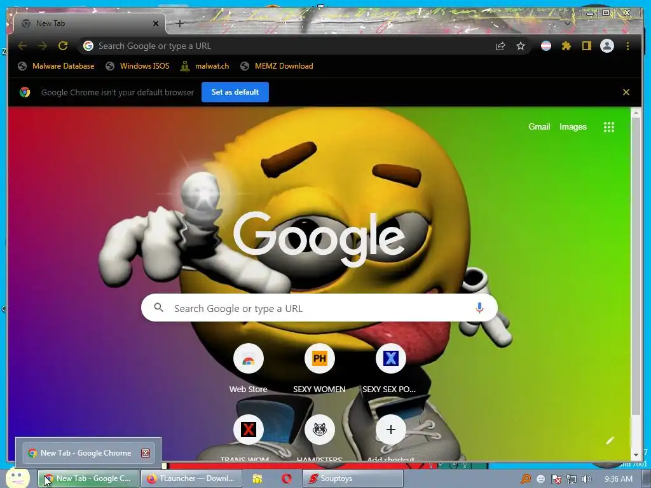Viewport: 651px width, 488px height.
Task: Bookmark this tab with the star icon
Action: click(521, 46)
